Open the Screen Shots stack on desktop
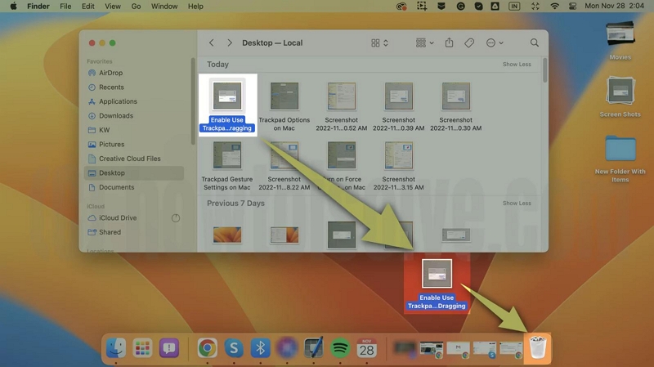654x367 pixels. 620,96
